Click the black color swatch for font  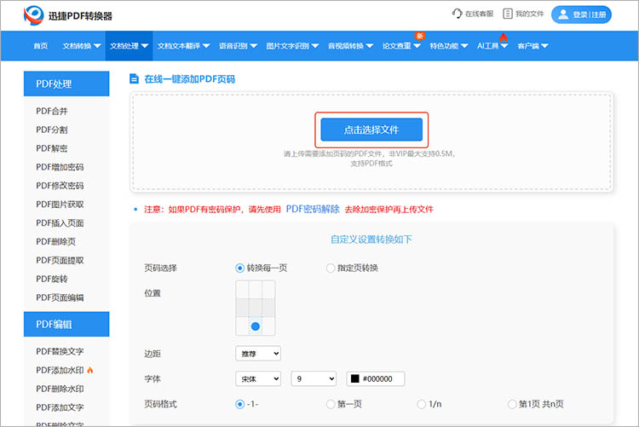[x=355, y=378]
